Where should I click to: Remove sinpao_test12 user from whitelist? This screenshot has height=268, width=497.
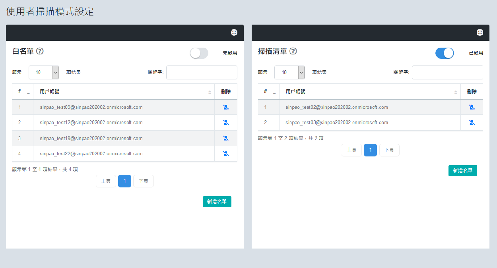[x=226, y=123]
